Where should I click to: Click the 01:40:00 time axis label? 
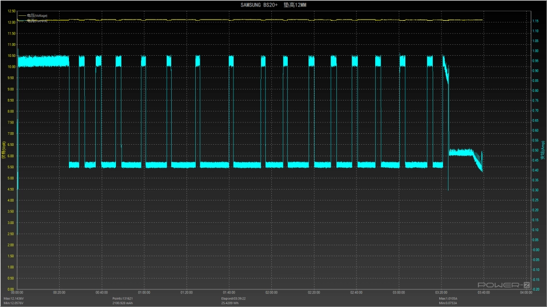(229, 293)
